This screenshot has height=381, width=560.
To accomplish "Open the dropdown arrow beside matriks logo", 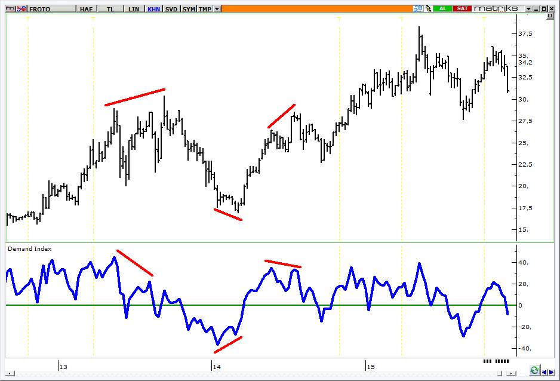I will tap(528, 9).
